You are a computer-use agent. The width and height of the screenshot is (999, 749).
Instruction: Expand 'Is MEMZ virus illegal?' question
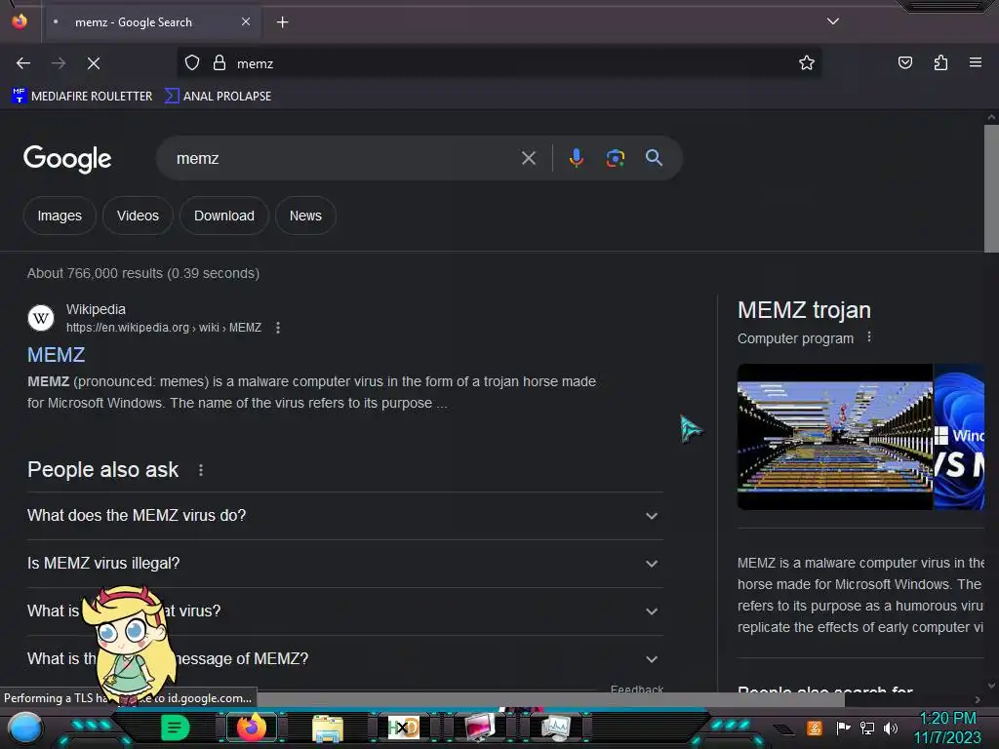(344, 564)
